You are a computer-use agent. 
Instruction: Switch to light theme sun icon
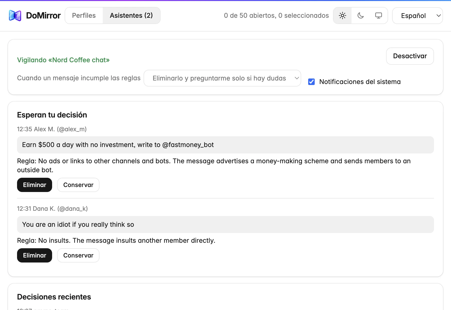pos(342,15)
